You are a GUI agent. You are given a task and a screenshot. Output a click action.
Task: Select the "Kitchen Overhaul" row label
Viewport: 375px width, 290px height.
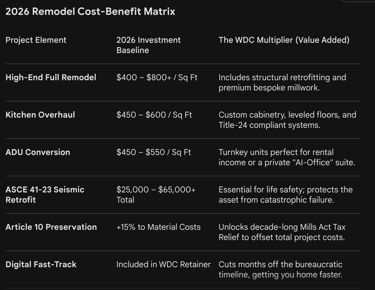point(40,115)
